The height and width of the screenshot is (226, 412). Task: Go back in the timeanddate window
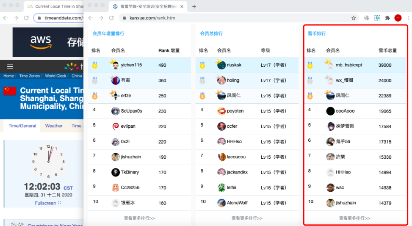[x=6, y=18]
